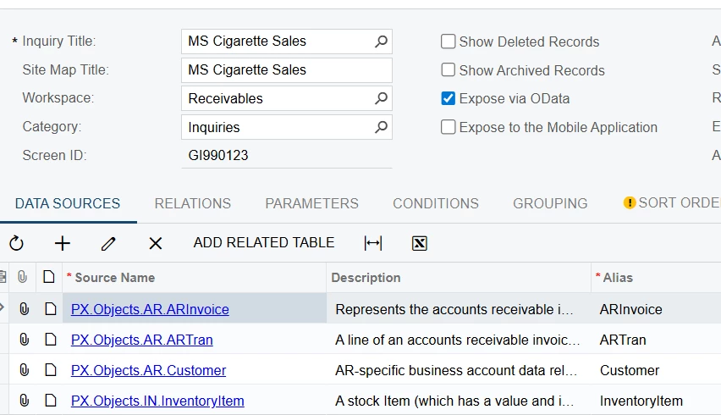Screen dimensions: 721x415
Task: Switch to the Relations tab
Action: [192, 203]
